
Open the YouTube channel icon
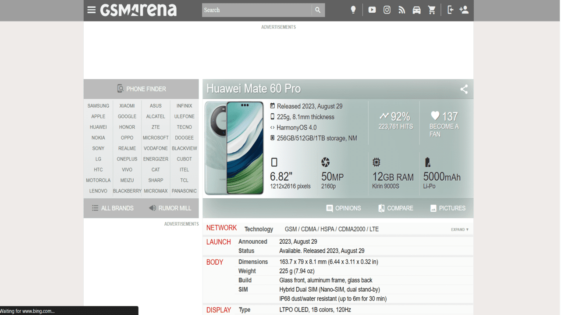pyautogui.click(x=372, y=10)
